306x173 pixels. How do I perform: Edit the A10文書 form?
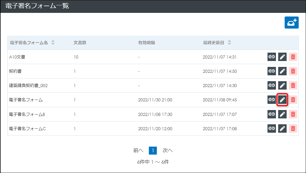(282, 57)
